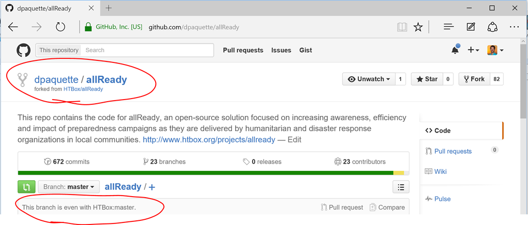Image resolution: width=528 pixels, height=225 pixels.
Task: Fork the repository
Action: tap(474, 79)
